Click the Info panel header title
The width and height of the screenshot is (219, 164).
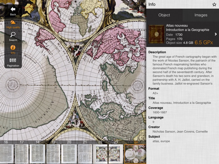(x=152, y=4)
